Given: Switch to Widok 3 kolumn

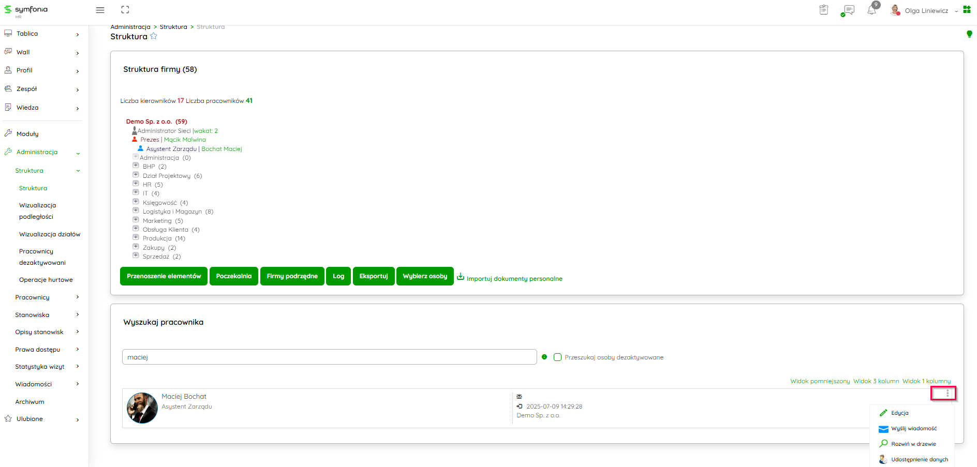Looking at the screenshot, I should (x=876, y=381).
